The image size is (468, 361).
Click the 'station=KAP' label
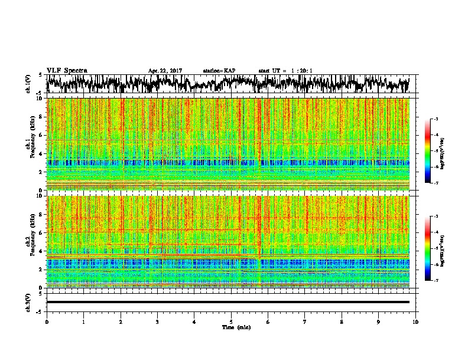click(219, 71)
